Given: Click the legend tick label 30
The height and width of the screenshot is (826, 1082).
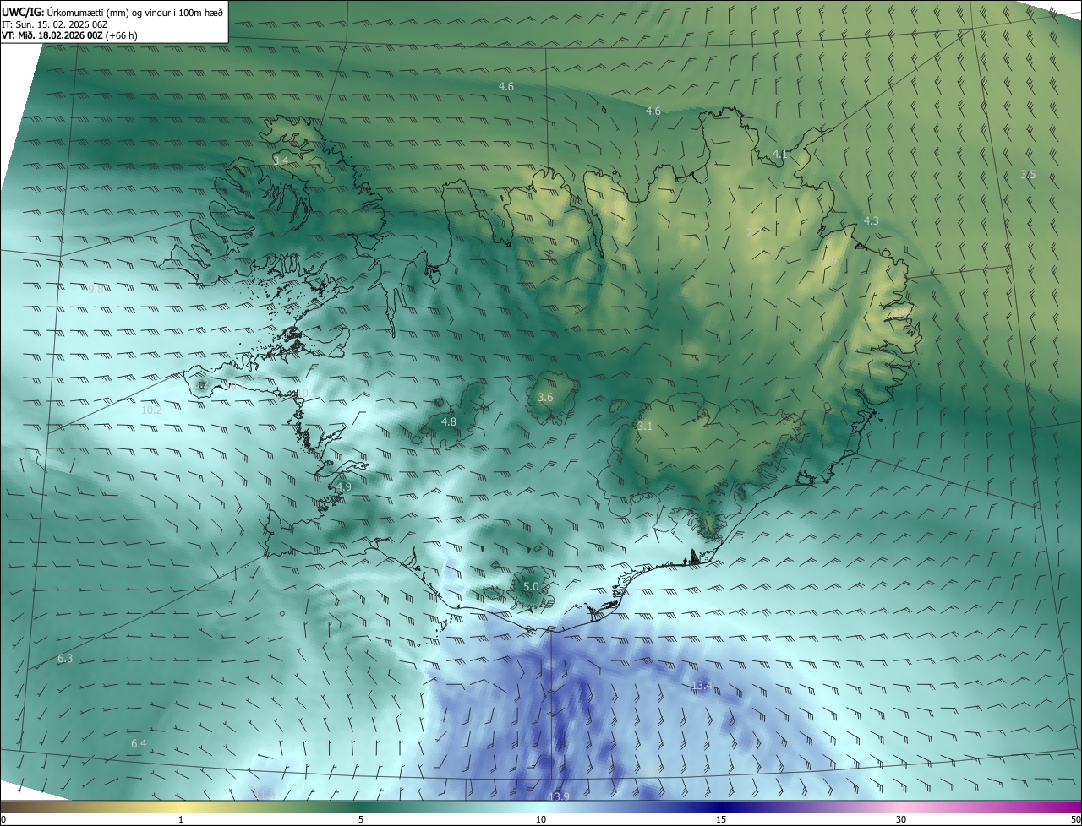Looking at the screenshot, I should tap(901, 819).
